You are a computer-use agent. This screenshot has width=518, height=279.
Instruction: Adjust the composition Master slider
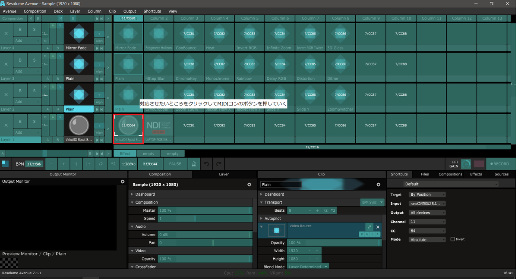[x=205, y=210]
